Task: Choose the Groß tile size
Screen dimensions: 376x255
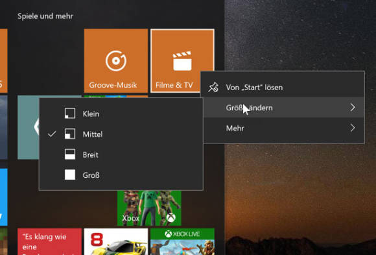Action: [x=121, y=175]
